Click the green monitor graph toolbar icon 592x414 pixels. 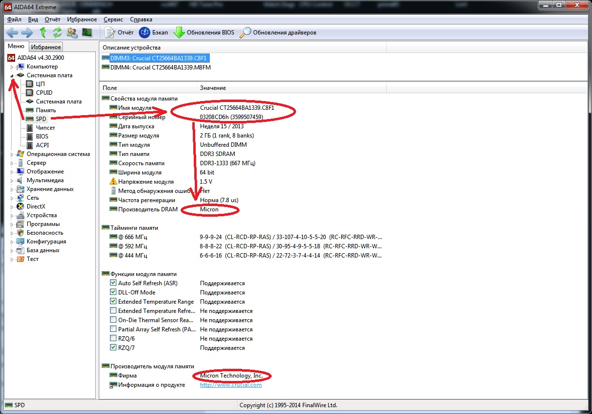87,33
